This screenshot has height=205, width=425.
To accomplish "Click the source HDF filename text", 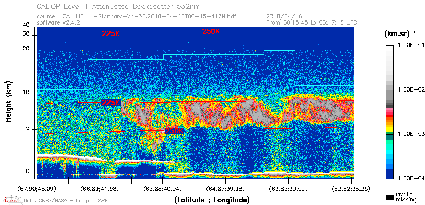I will click(x=136, y=17).
